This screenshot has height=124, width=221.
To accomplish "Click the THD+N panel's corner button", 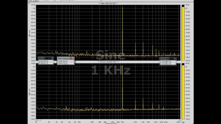I will [52, 58].
